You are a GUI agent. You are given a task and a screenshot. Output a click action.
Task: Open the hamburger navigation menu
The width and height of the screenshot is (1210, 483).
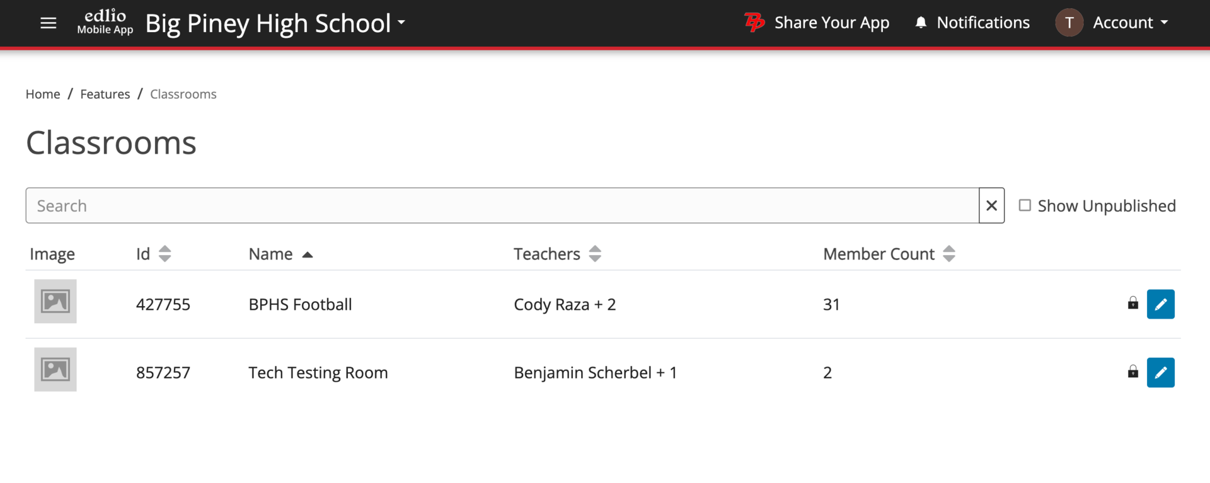point(49,23)
